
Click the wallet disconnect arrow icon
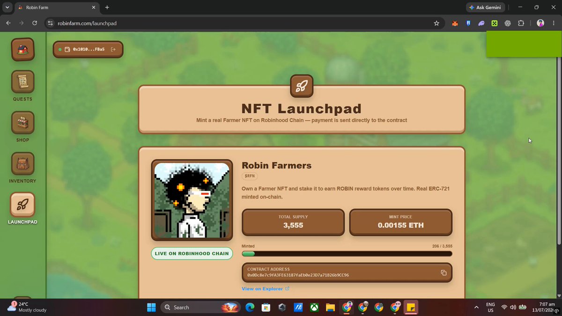click(x=113, y=49)
